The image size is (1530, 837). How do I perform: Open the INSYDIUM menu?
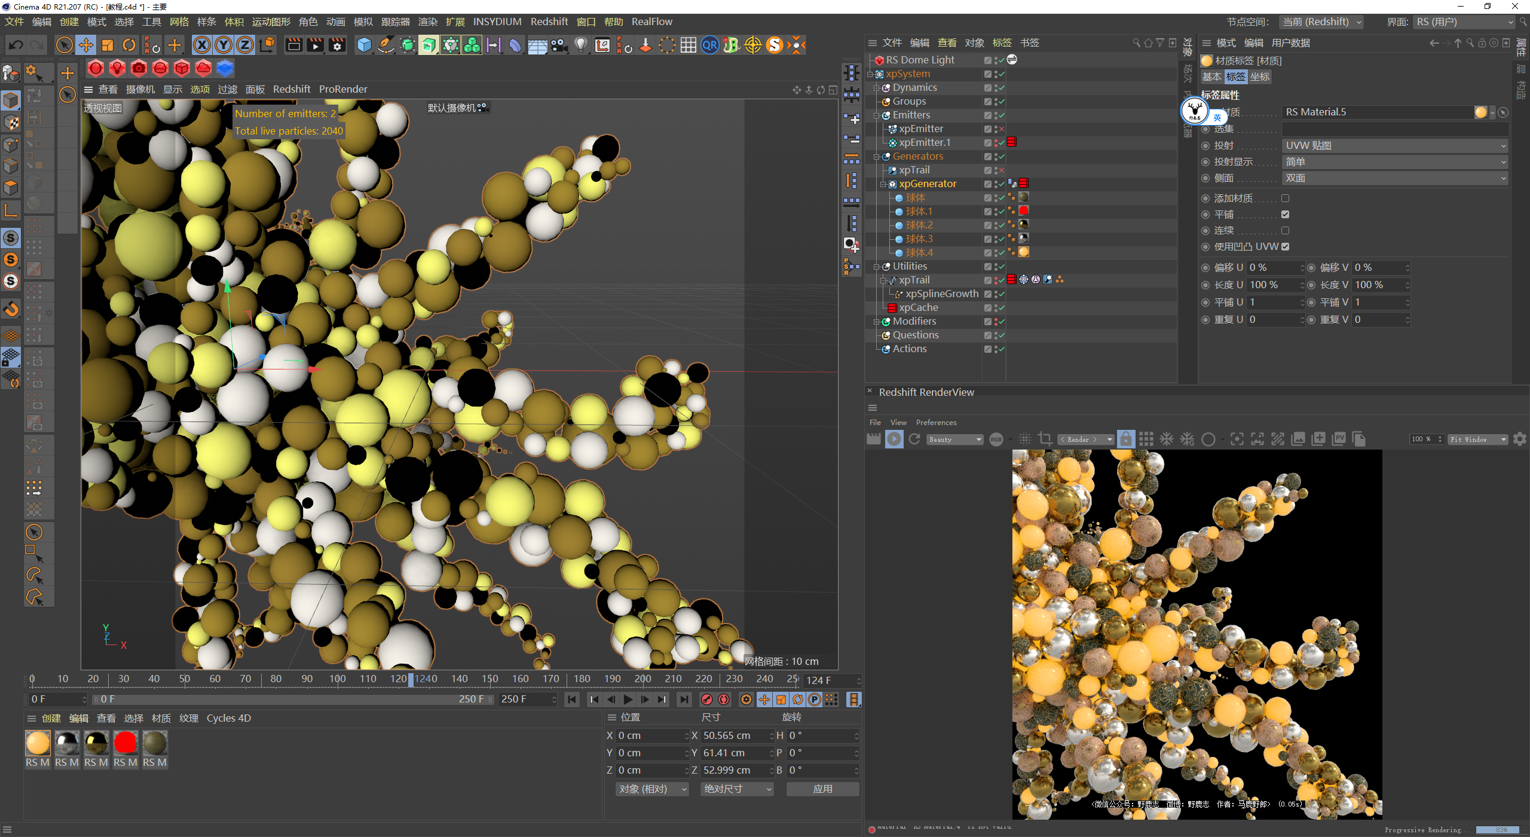[x=497, y=22]
